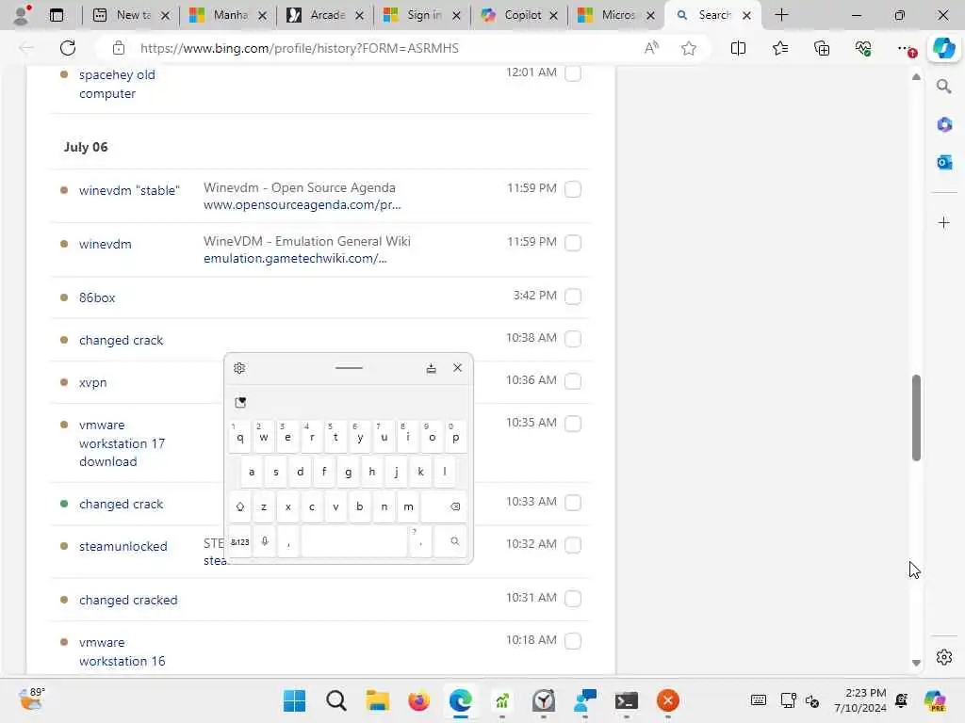The width and height of the screenshot is (965, 723).
Task: Add an app to sidebar with plus
Action: (x=944, y=222)
